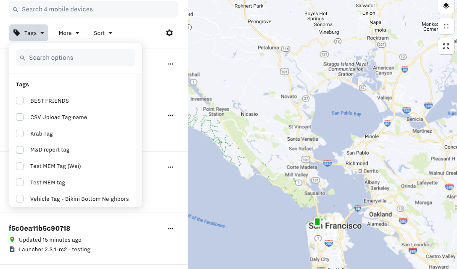Select the CSV Upload Tag name option

[58, 117]
